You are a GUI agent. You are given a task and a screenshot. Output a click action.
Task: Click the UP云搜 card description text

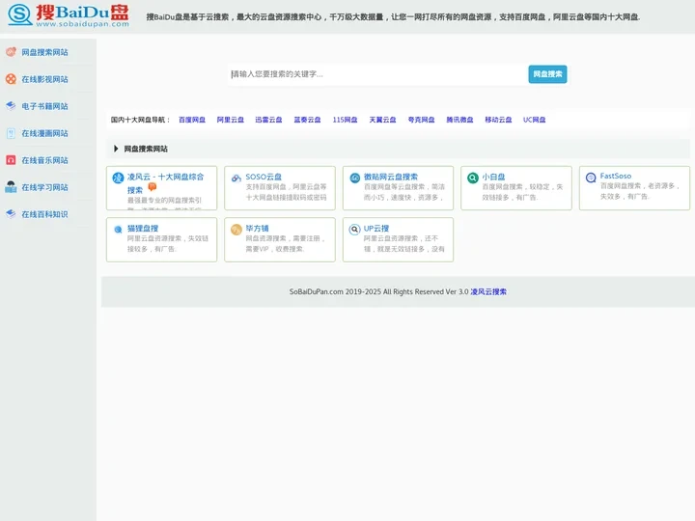(x=404, y=244)
